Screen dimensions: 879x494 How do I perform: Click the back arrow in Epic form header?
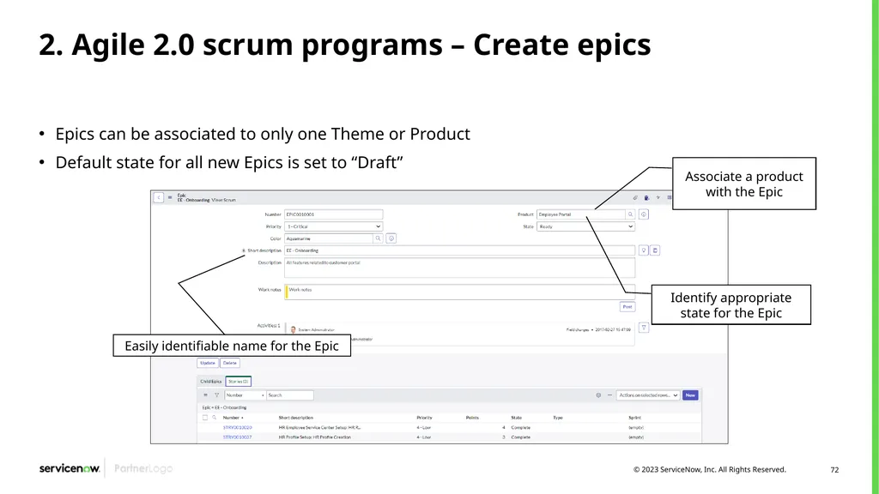(159, 198)
